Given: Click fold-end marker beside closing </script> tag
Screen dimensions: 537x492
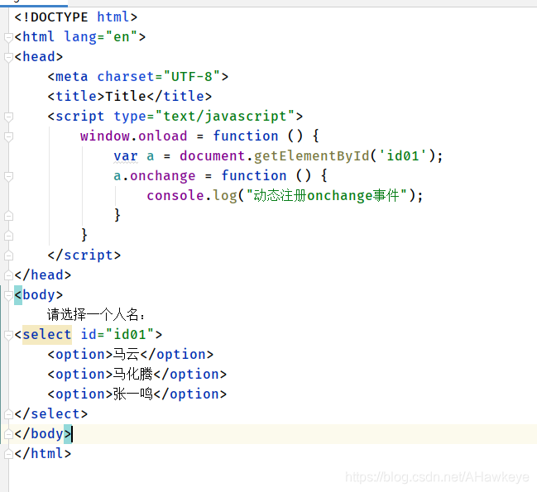Looking at the screenshot, I should click(x=8, y=256).
